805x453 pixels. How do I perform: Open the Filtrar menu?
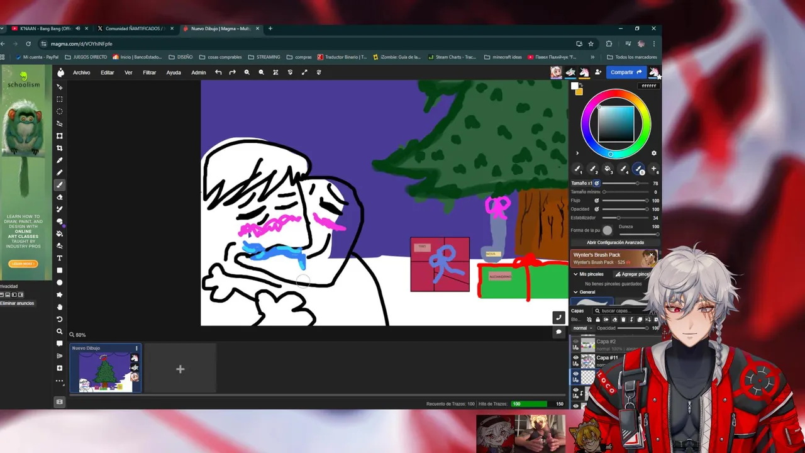149,72
